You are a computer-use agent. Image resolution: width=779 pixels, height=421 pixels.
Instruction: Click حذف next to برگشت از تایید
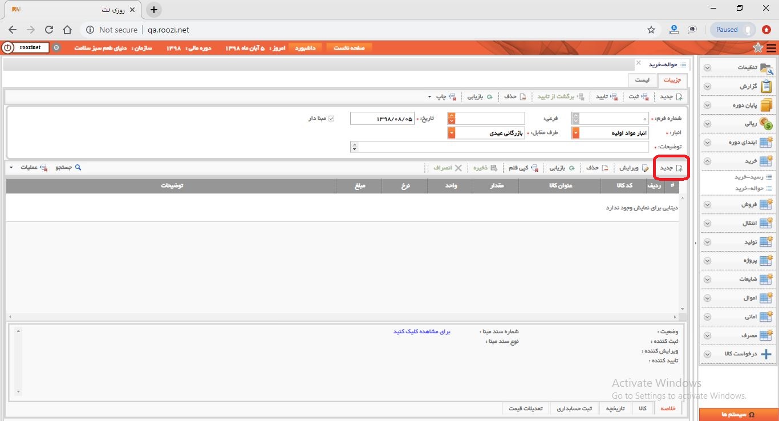tap(514, 96)
